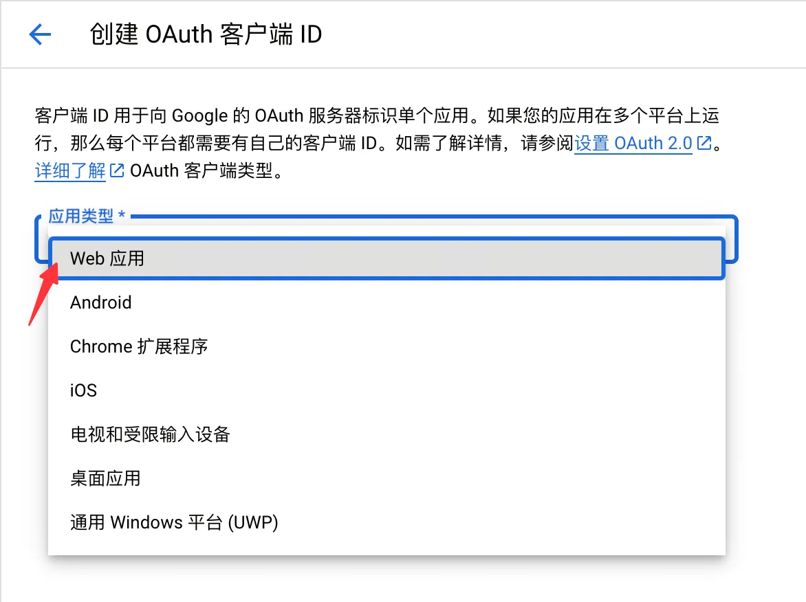This screenshot has height=602, width=806.
Task: Click the red arrow annotation near Web 应用
Action: point(43,294)
